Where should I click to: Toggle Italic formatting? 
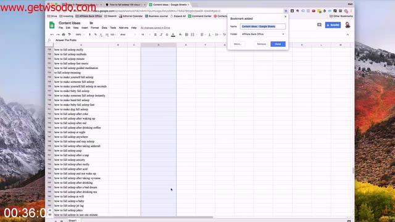pos(161,35)
